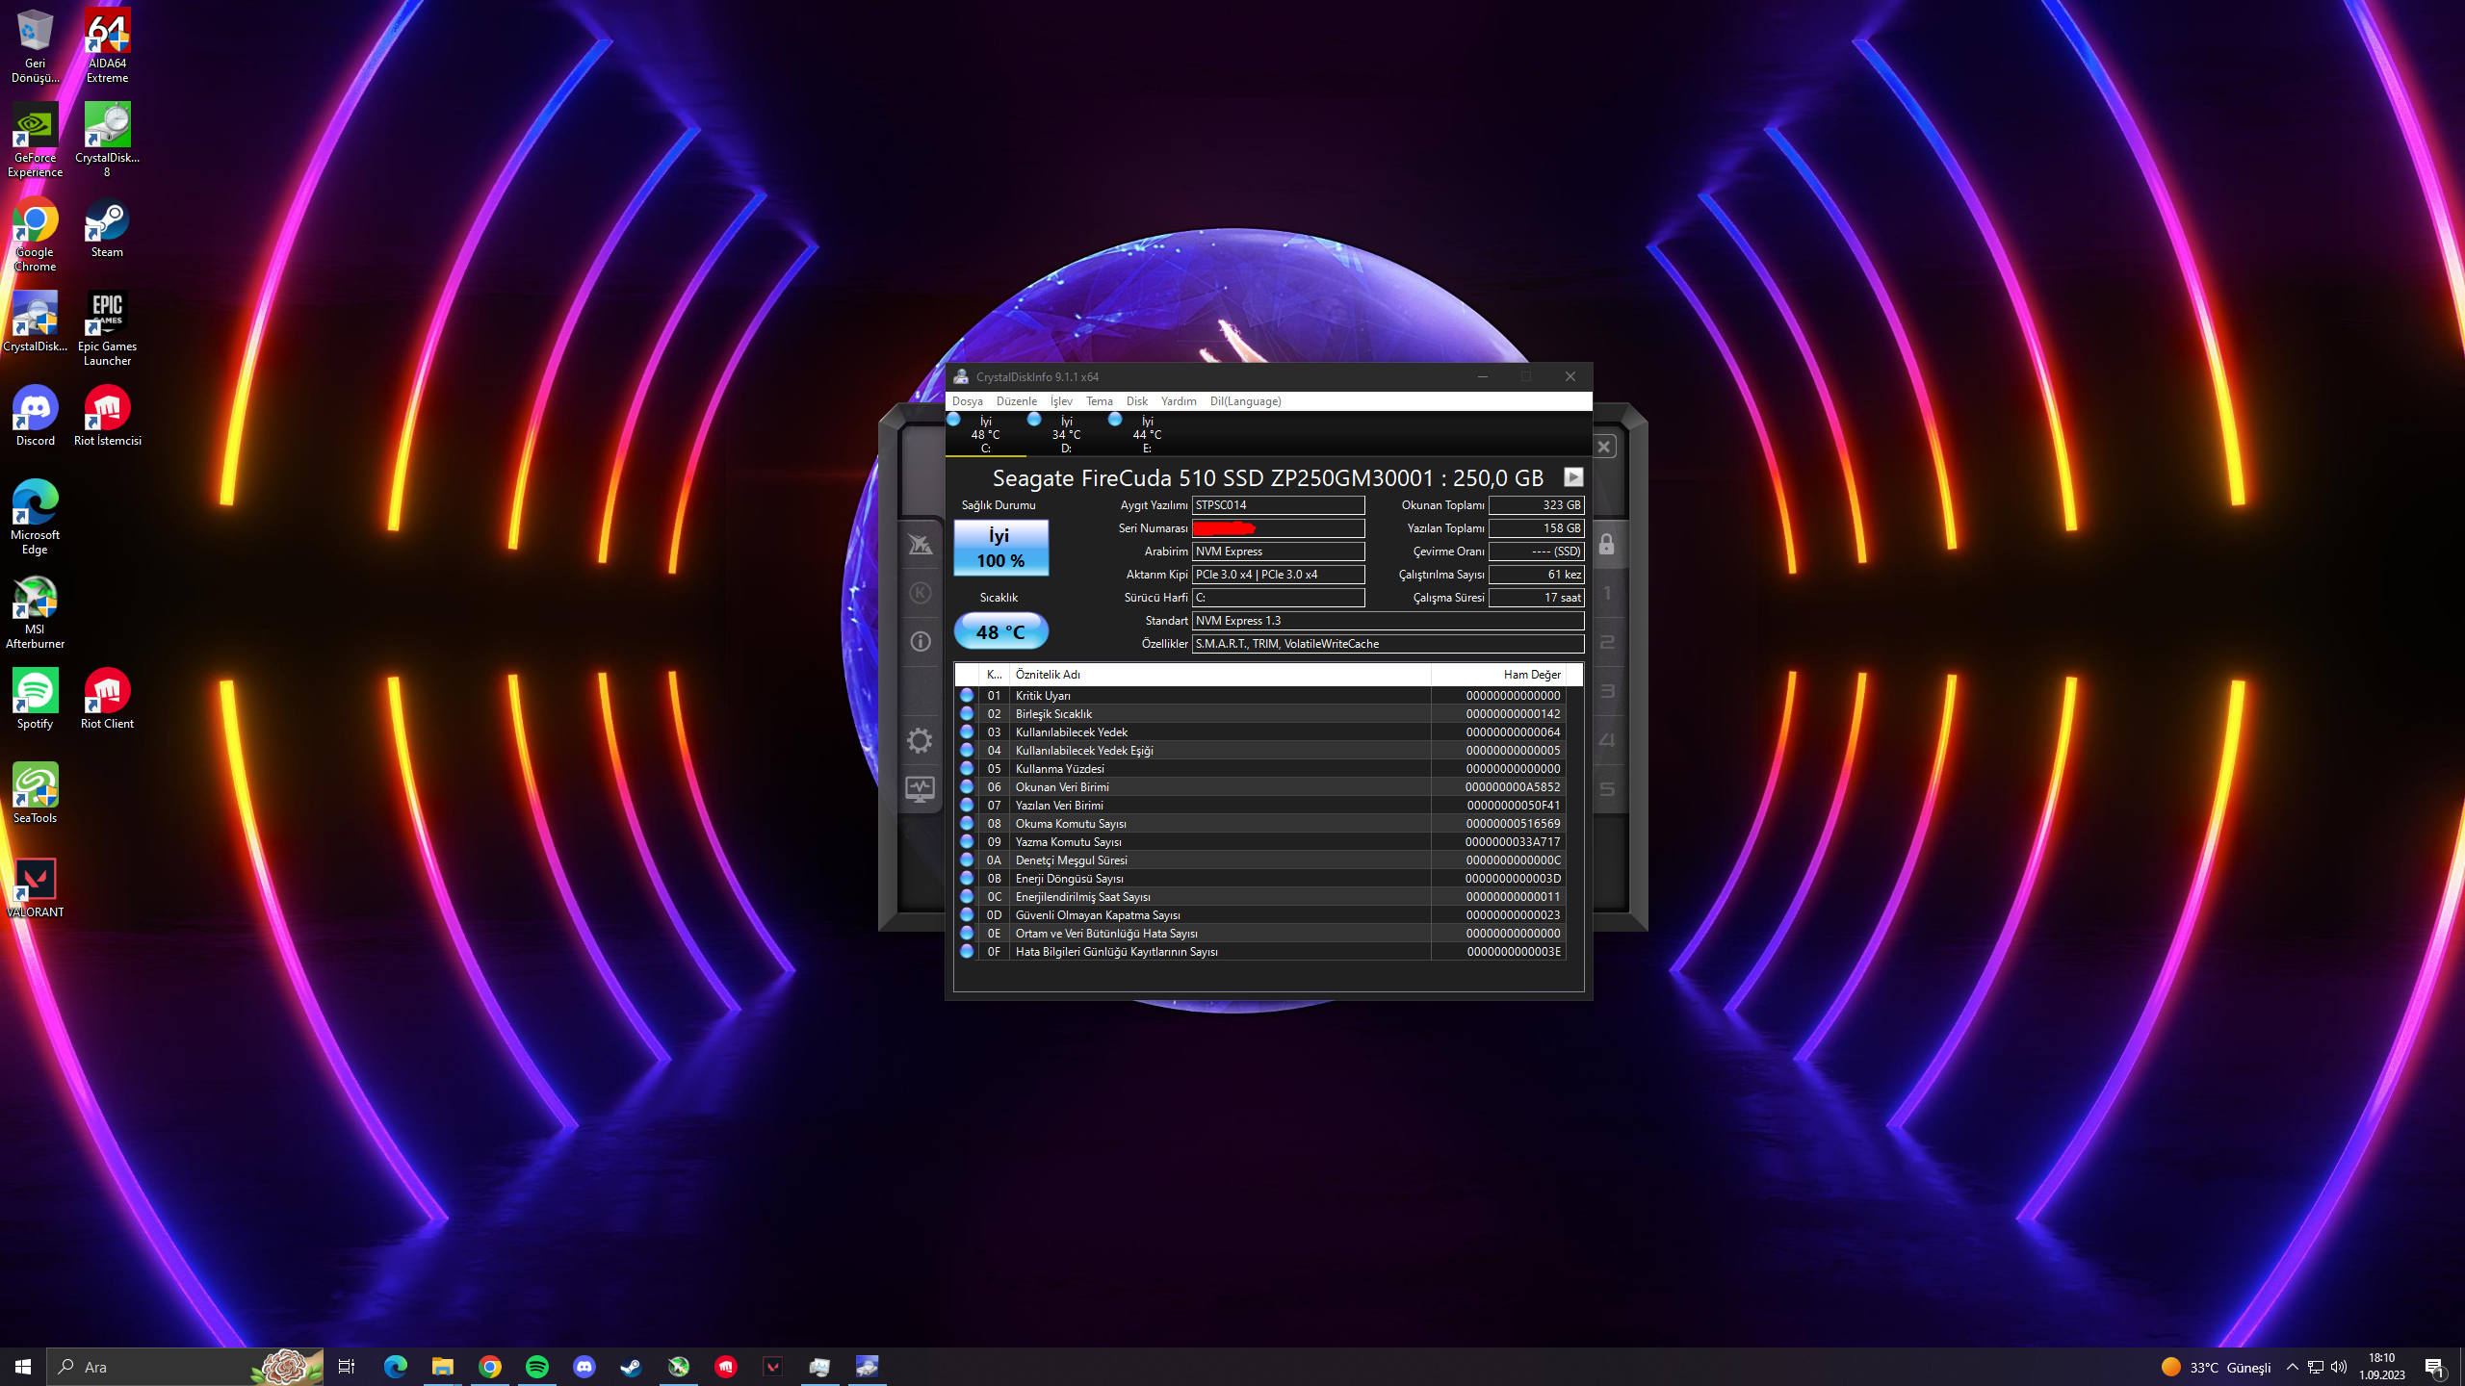
Task: Select the Kullanma Yüzdesi attribute row
Action: (x=1261, y=769)
